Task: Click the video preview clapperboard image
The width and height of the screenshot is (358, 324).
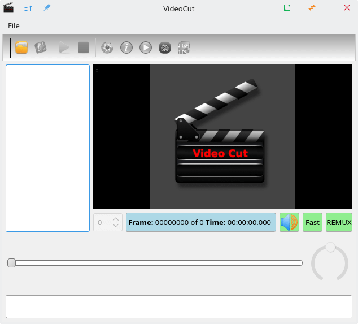Action: click(222, 137)
